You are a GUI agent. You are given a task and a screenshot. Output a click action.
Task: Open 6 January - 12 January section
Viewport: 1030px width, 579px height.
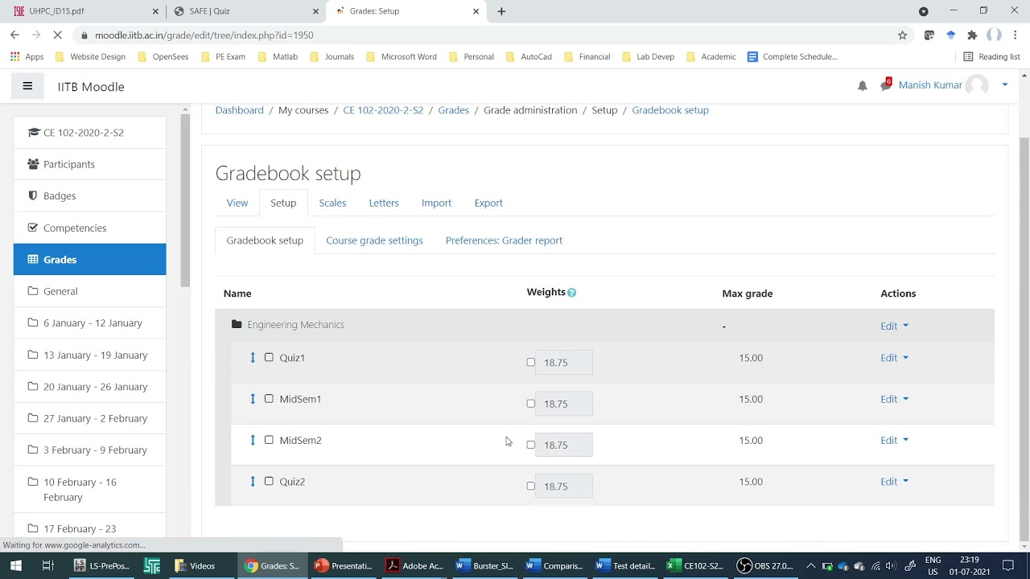pos(89,322)
